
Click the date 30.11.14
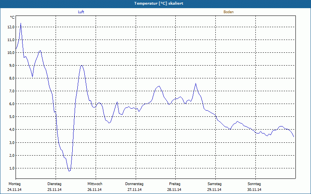point(254,190)
